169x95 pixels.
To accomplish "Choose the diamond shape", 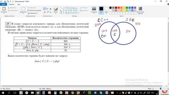I will 64,11.
